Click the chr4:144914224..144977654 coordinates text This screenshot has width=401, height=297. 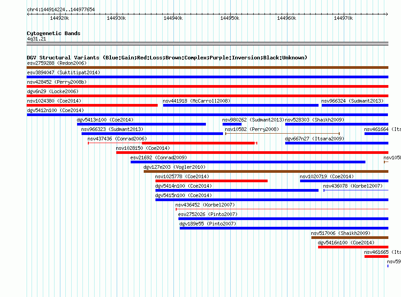click(61, 9)
